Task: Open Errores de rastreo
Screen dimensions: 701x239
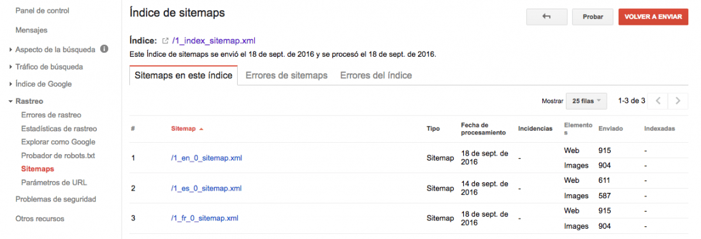Action: [51, 115]
